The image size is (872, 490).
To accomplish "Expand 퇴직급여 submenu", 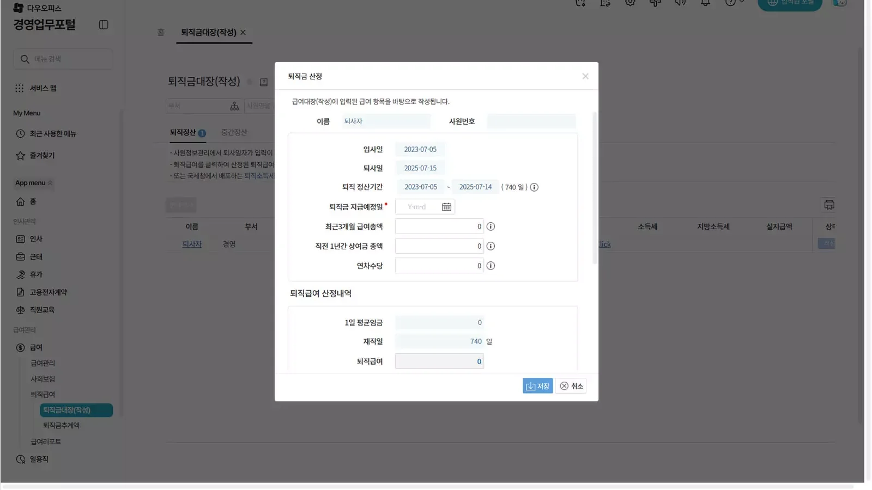I will point(43,394).
